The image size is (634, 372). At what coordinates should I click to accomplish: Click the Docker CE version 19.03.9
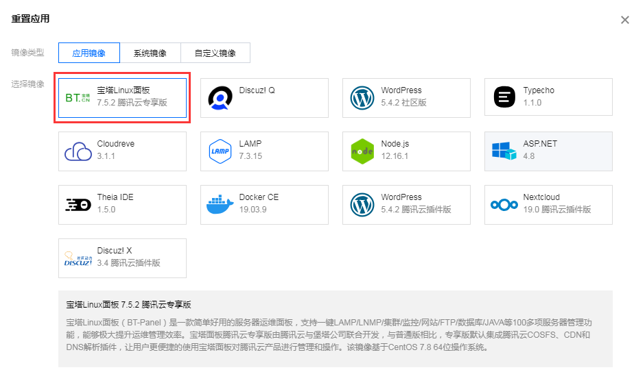[x=253, y=210]
